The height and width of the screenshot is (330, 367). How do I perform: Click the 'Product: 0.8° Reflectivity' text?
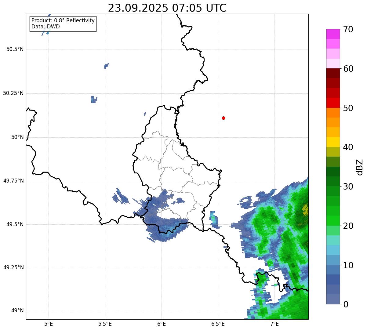[x=63, y=20]
